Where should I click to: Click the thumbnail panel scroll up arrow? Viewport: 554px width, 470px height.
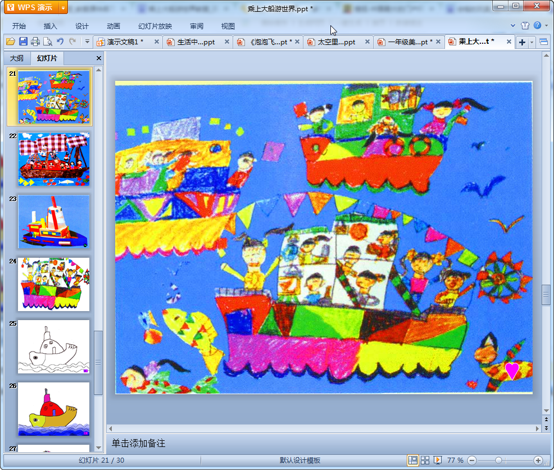98,70
